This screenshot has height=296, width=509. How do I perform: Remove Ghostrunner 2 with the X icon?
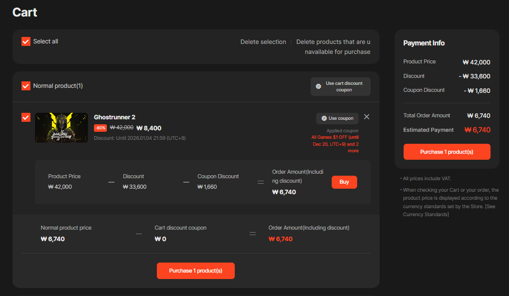pos(367,117)
